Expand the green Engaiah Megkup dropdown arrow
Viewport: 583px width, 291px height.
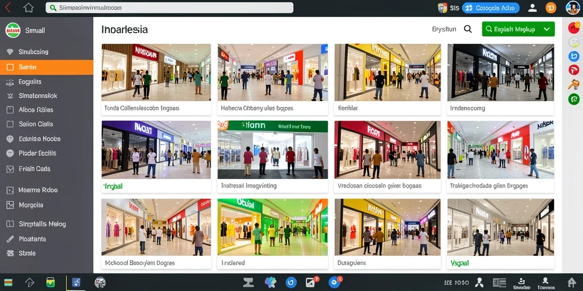pyautogui.click(x=546, y=29)
